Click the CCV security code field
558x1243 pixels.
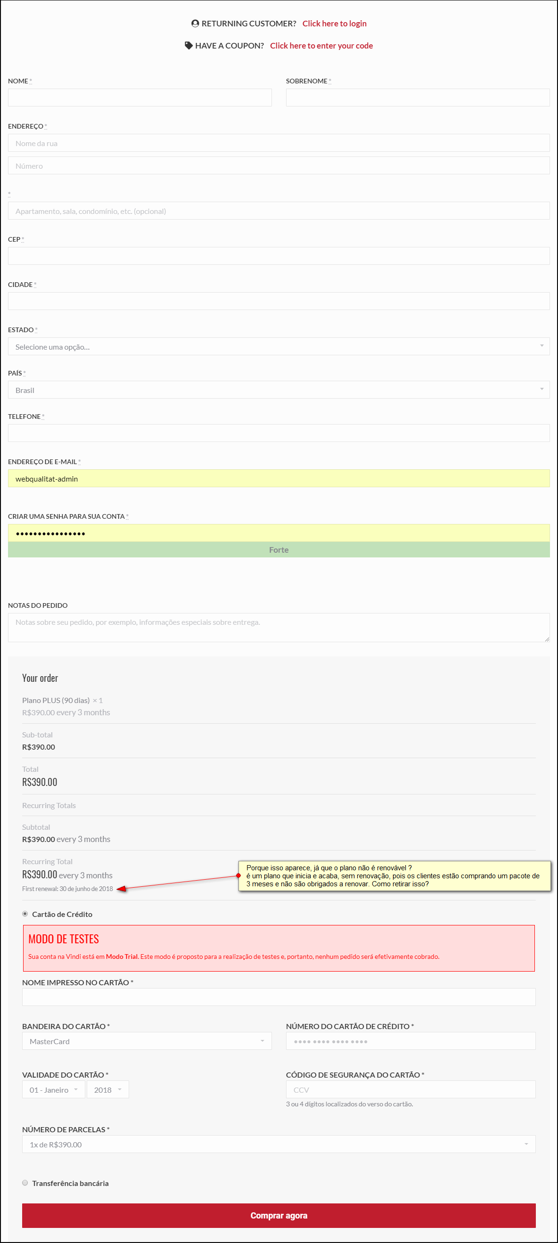pos(410,1089)
